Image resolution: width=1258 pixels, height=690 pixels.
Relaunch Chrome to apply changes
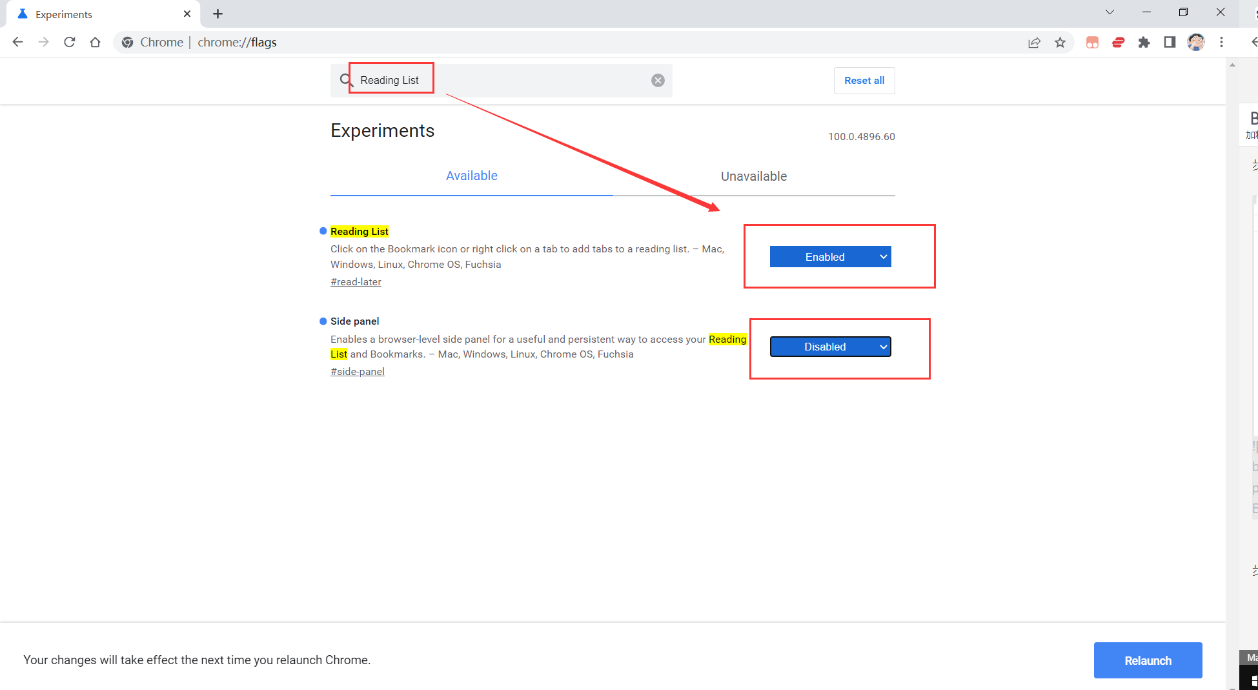[1148, 660]
